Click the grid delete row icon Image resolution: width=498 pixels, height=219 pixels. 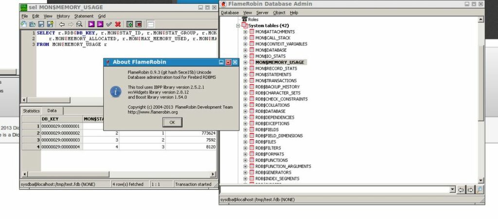point(139,24)
